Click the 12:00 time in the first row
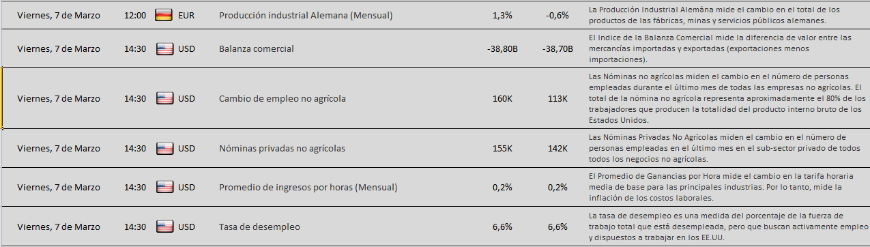Image resolution: width=870 pixels, height=247 pixels. (x=135, y=15)
